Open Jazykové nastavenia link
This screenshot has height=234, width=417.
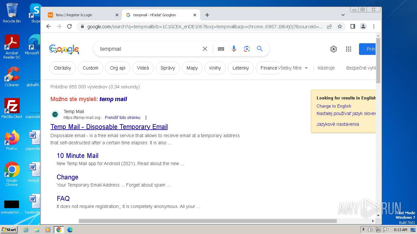tap(338, 124)
